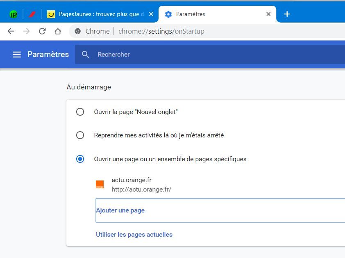This screenshot has width=345, height=258.
Task: Reload the current page
Action: pos(42,31)
